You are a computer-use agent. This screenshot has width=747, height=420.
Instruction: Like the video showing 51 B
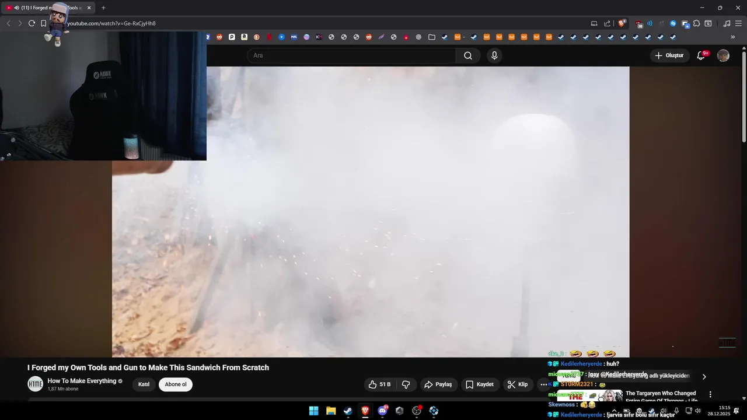[379, 384]
